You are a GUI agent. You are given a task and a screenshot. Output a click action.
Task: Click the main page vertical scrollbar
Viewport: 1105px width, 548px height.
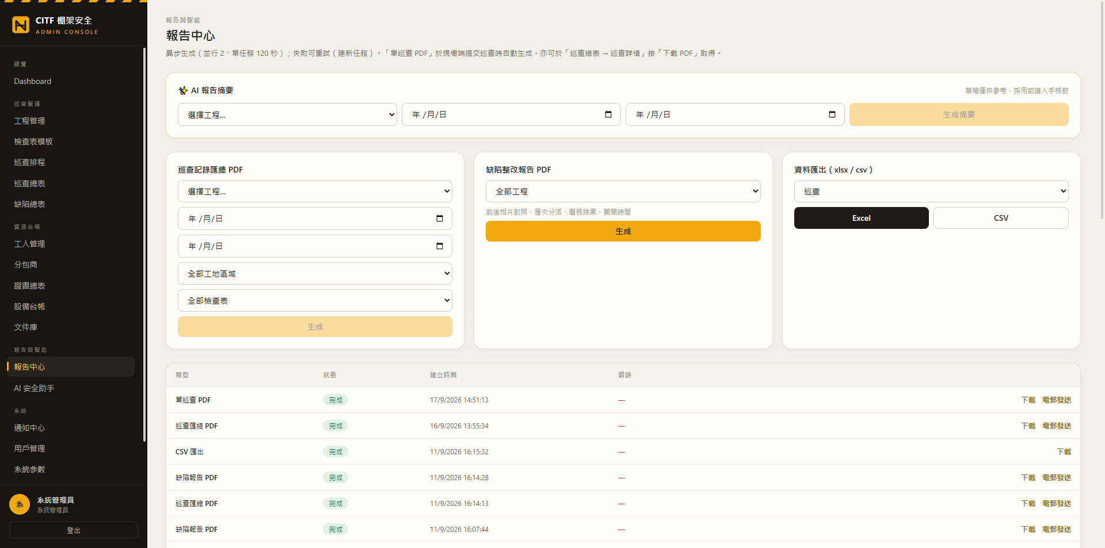coord(1102,109)
